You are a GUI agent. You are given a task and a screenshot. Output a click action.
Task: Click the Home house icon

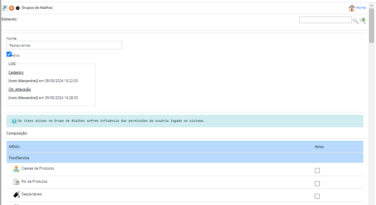(351, 8)
